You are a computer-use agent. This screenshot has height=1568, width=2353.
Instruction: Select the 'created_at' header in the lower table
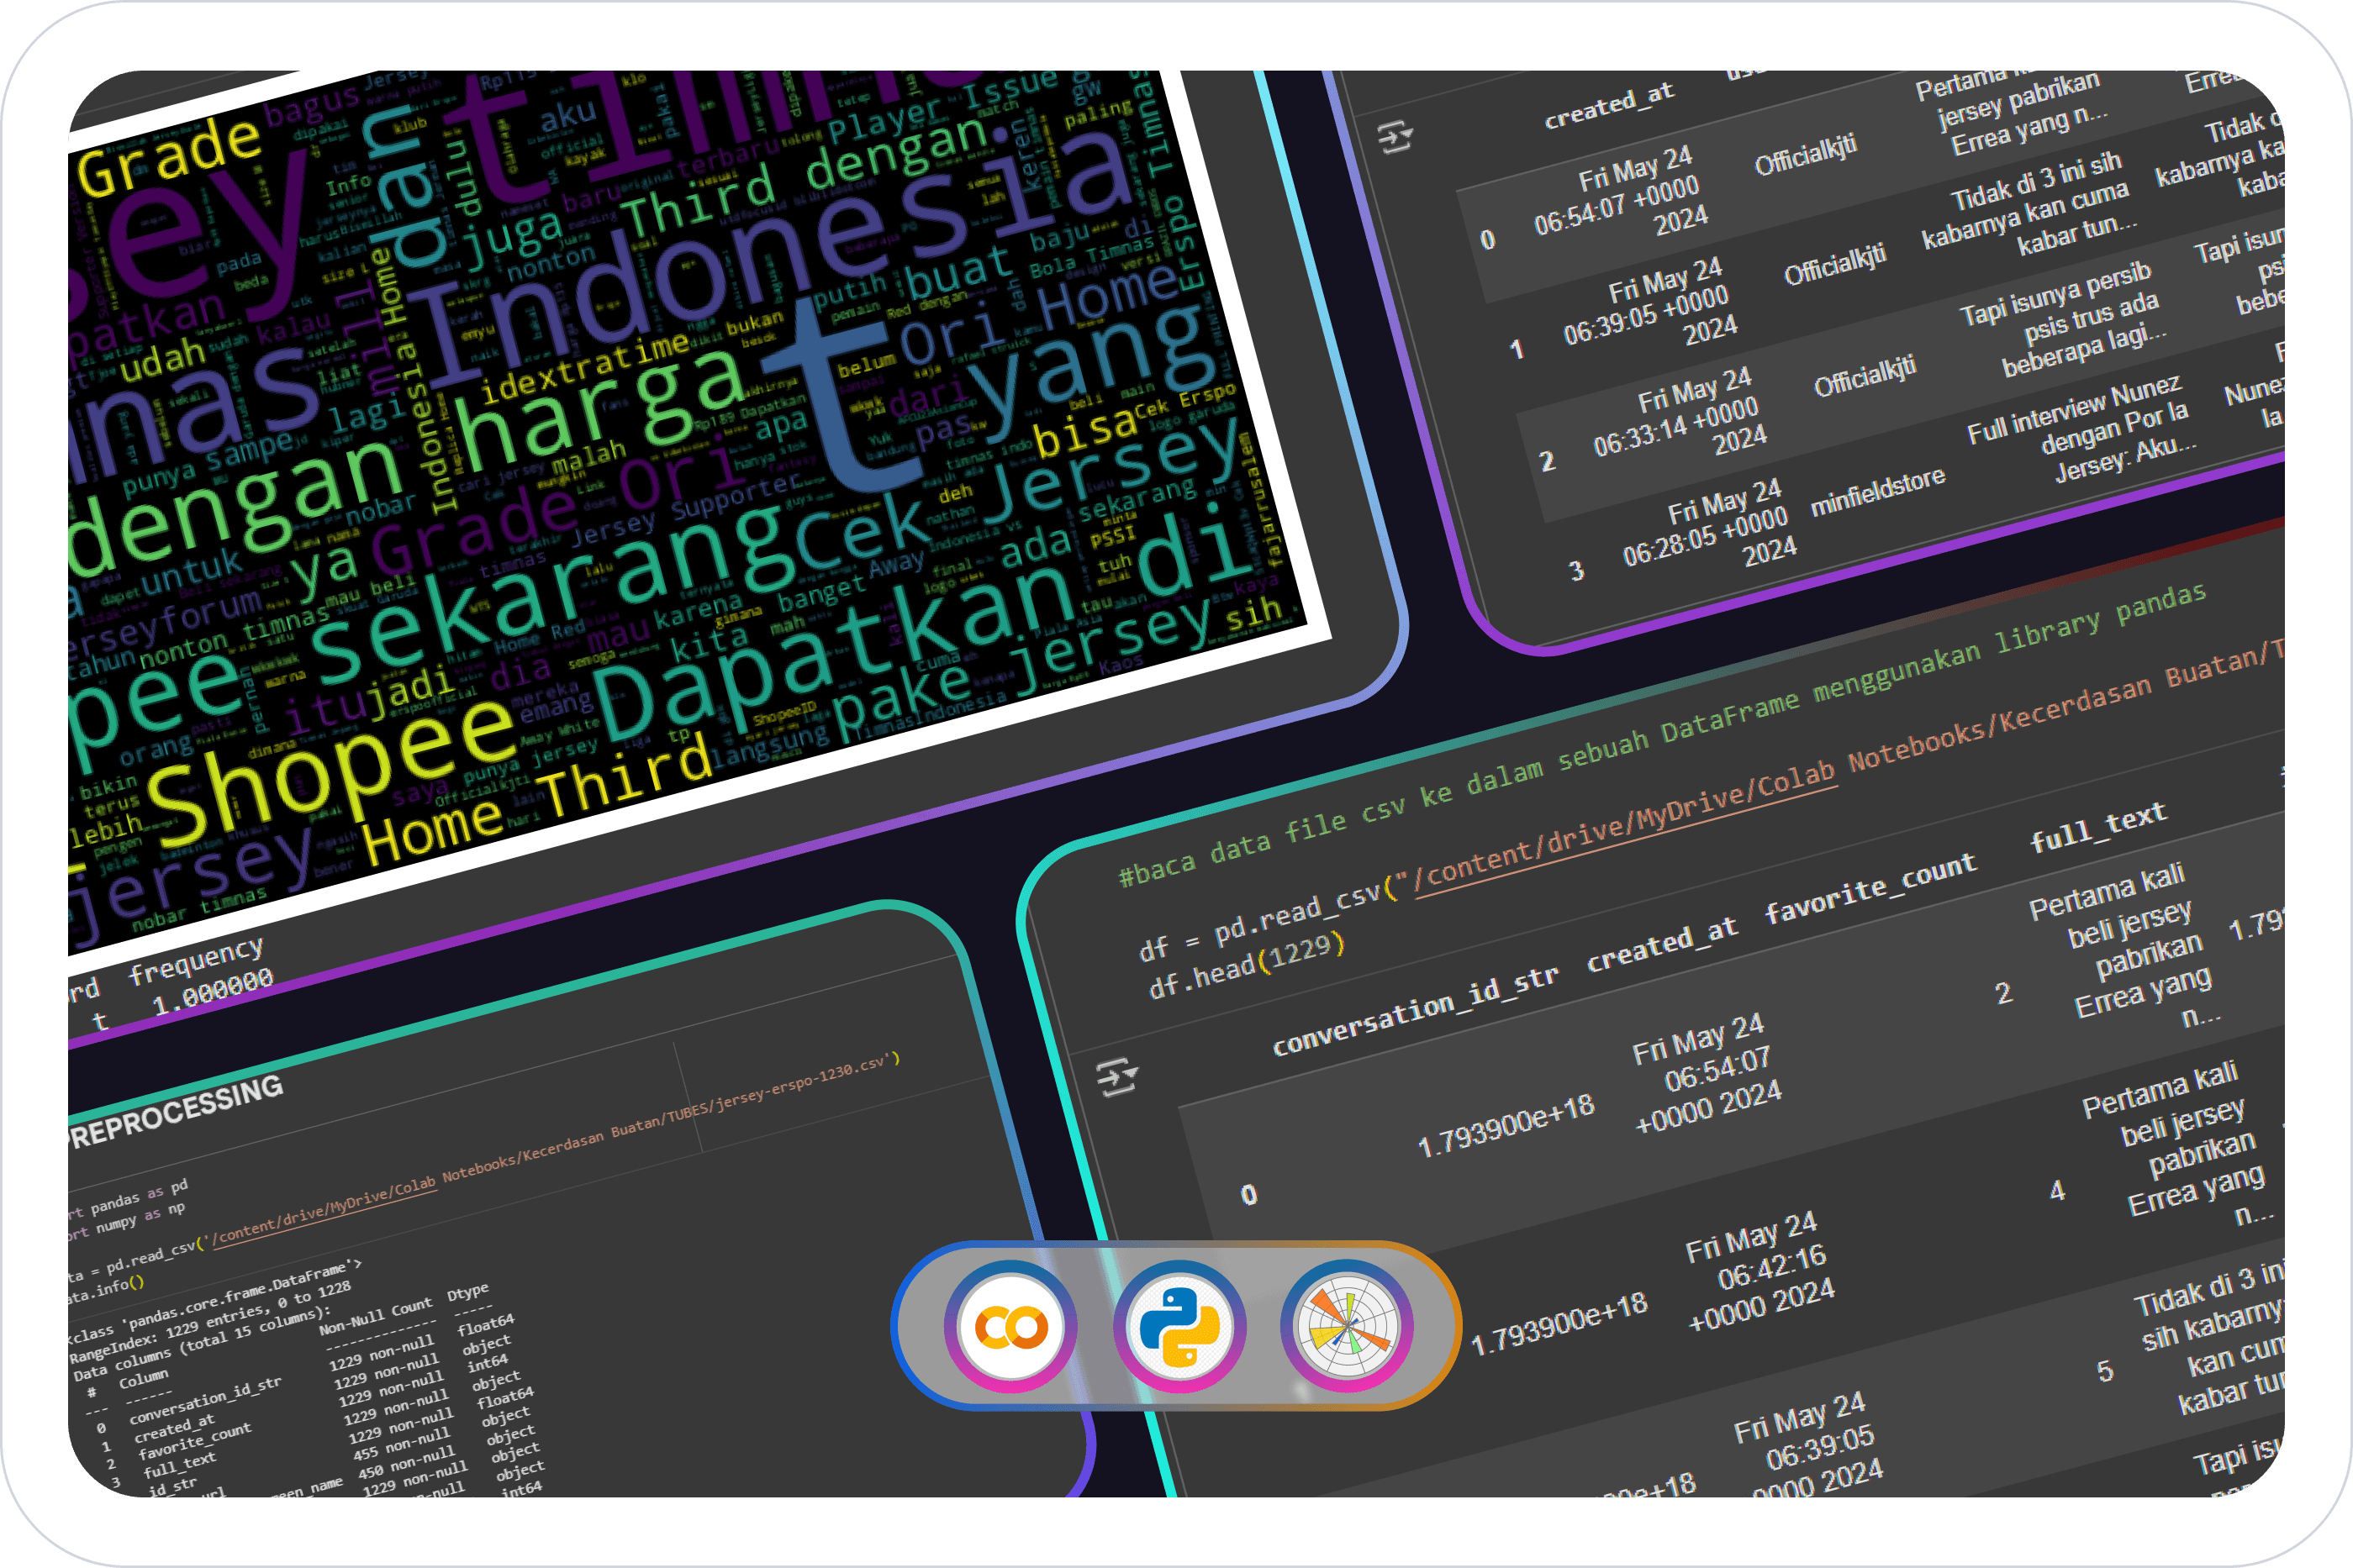[1662, 944]
